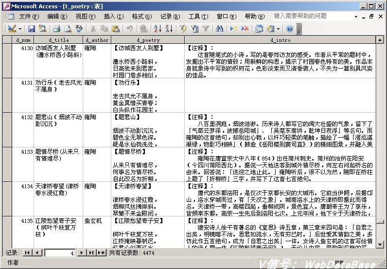
Task: Click d_num cell 4134
Action: pos(23,199)
